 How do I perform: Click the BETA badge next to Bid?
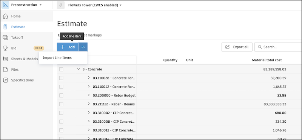39,48
